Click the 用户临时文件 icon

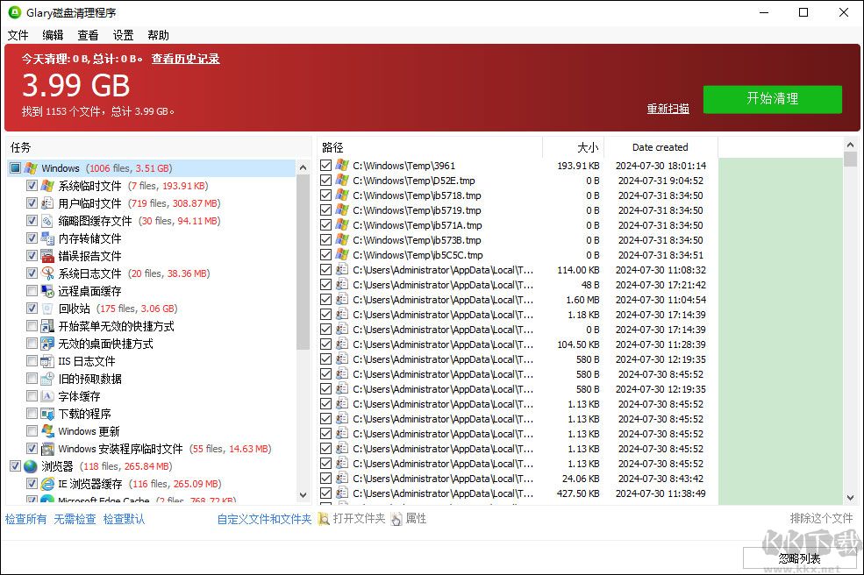[x=48, y=203]
